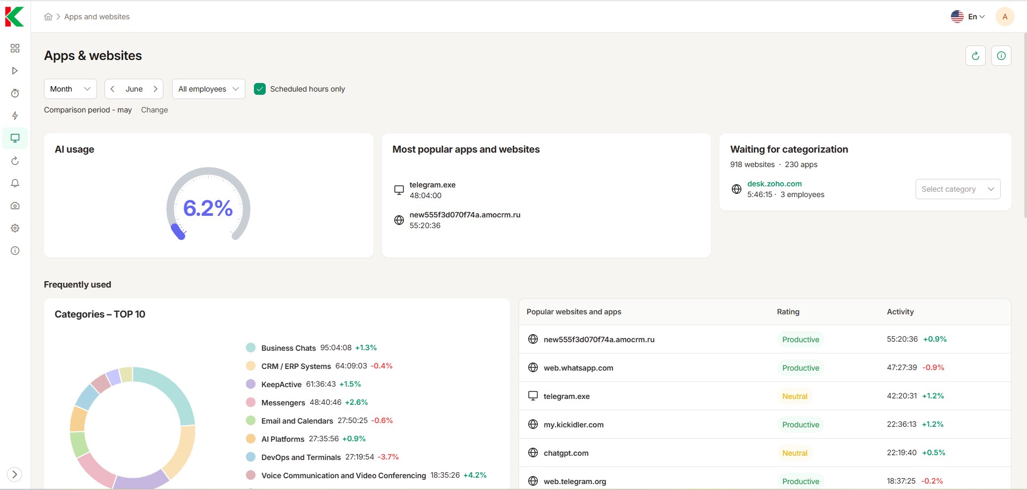Click globe icon in web.whatsapp.com row
1027x490 pixels.
(x=533, y=367)
